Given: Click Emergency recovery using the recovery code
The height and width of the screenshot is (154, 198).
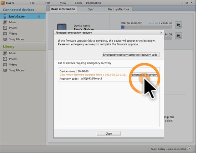Looking at the screenshot, I should coord(131,55).
